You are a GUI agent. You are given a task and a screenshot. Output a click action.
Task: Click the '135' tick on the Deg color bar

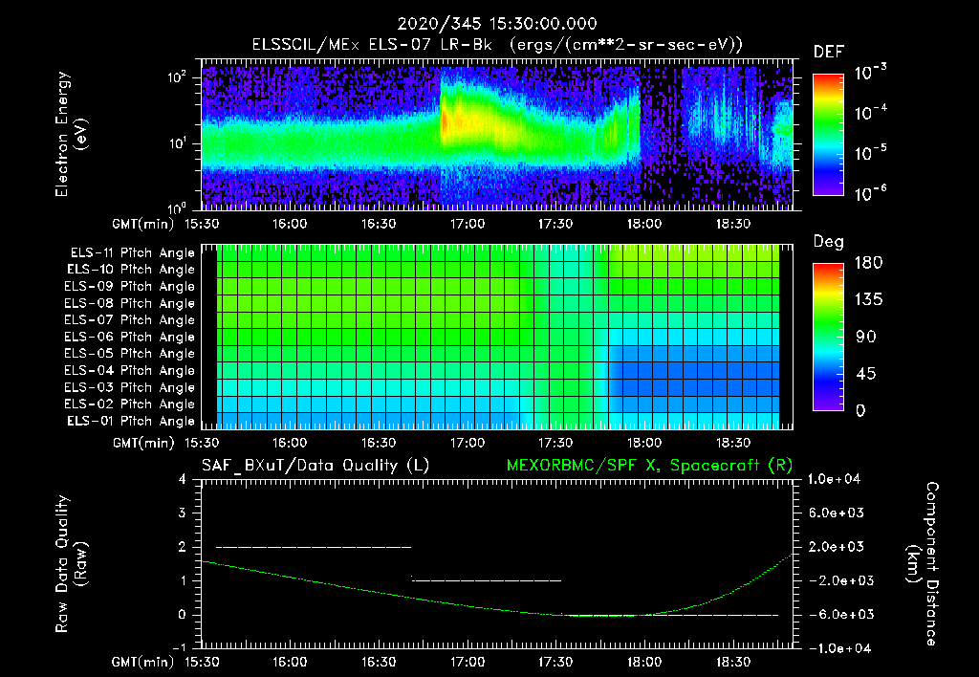click(868, 300)
